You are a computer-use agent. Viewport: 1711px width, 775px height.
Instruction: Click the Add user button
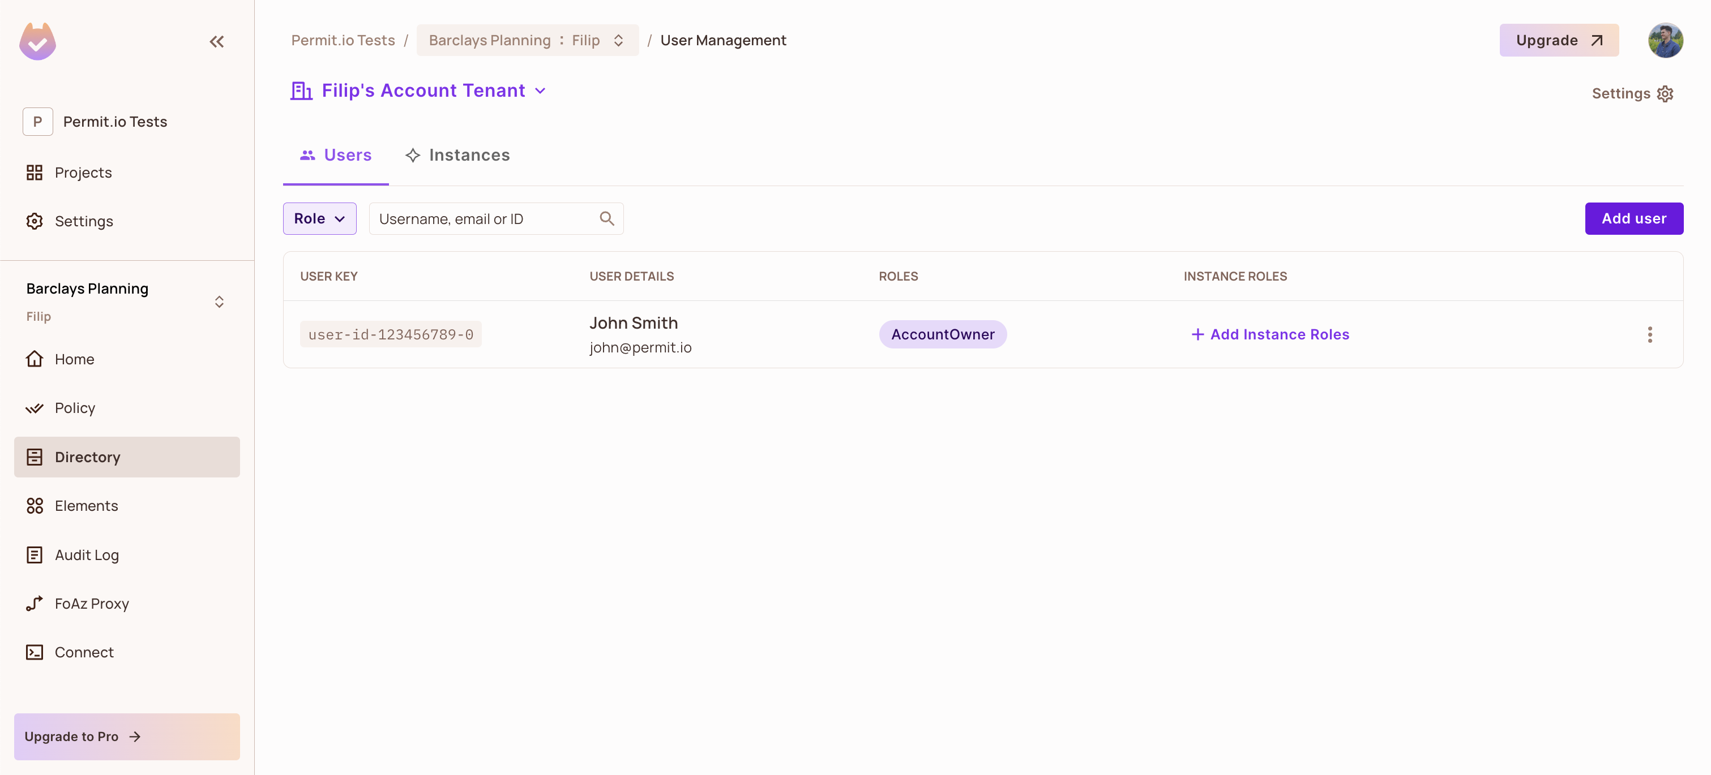[1633, 218]
